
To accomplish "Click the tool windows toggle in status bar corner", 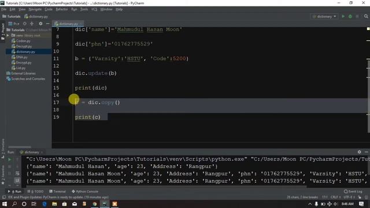I will click(x=4, y=197).
